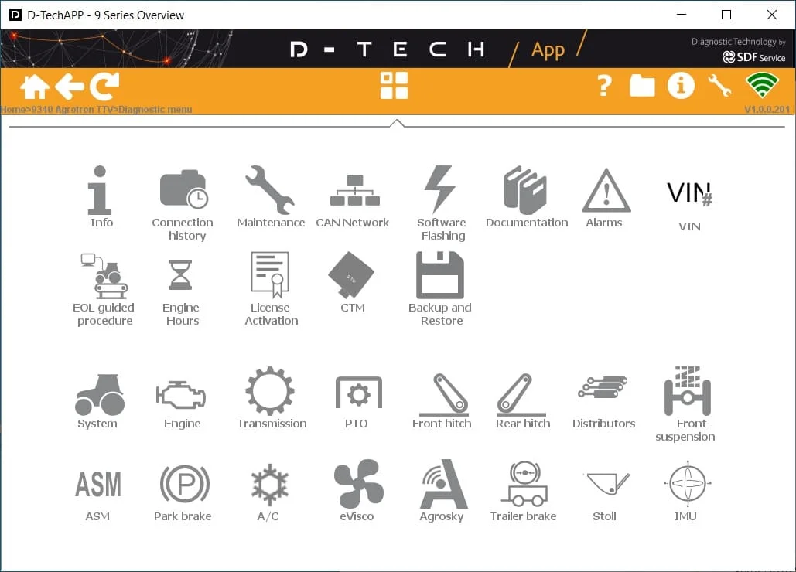Open Transmission diagnostics
The width and height of the screenshot is (796, 572).
pos(270,394)
